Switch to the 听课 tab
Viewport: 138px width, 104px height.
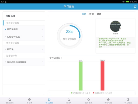click(91, 14)
